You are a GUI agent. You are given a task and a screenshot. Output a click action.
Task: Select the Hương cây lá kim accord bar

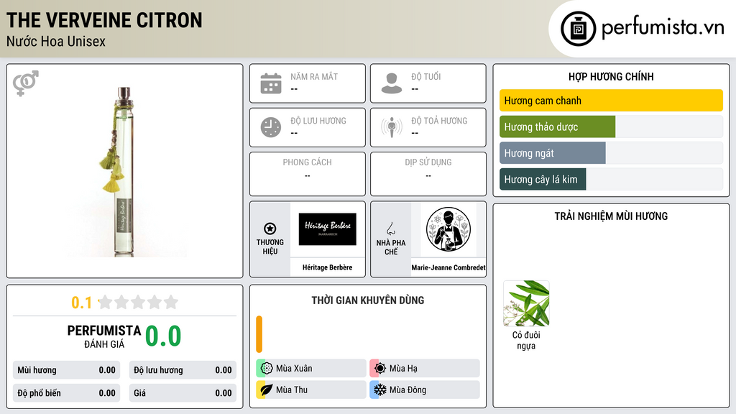(x=611, y=179)
